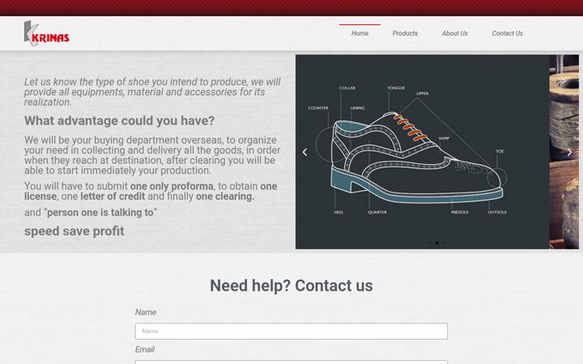583x364 pixels.
Task: Click the 'letter of credit' bold text
Action: click(113, 196)
